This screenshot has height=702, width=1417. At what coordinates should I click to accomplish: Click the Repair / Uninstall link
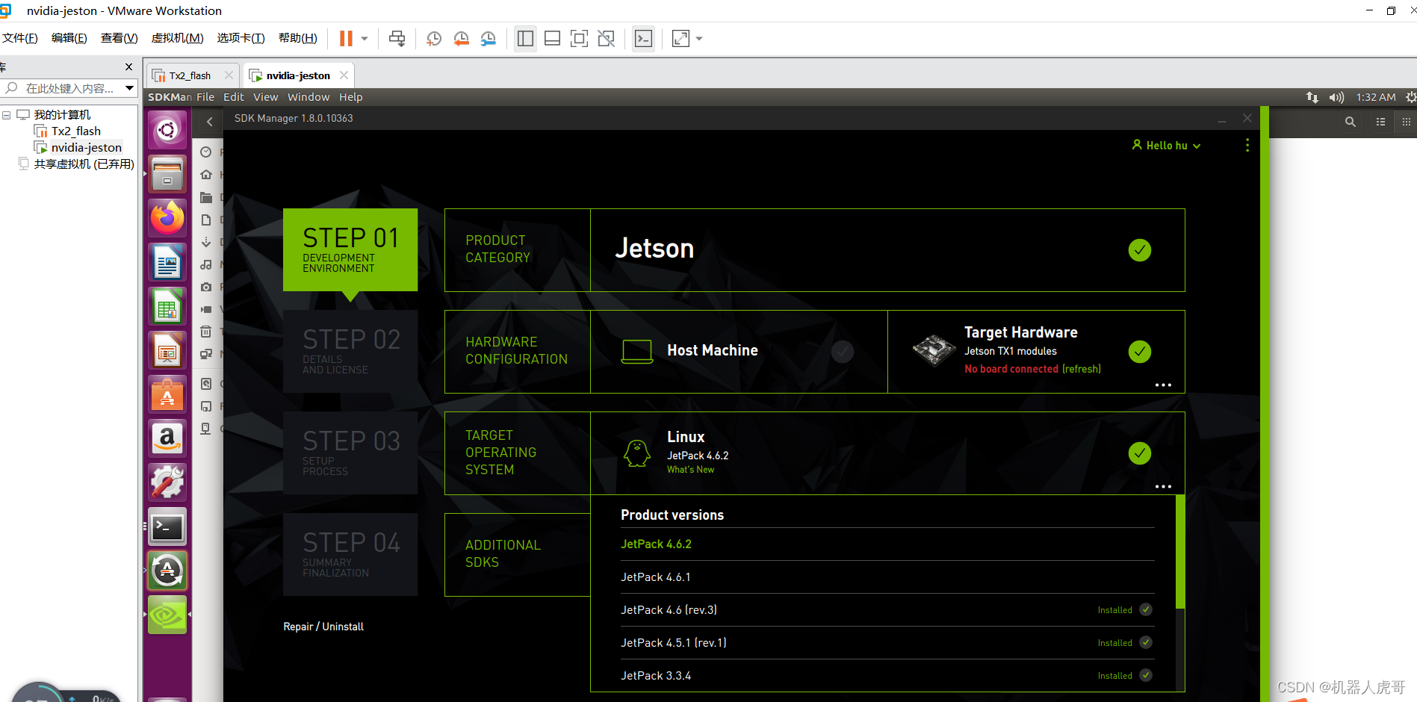(323, 627)
